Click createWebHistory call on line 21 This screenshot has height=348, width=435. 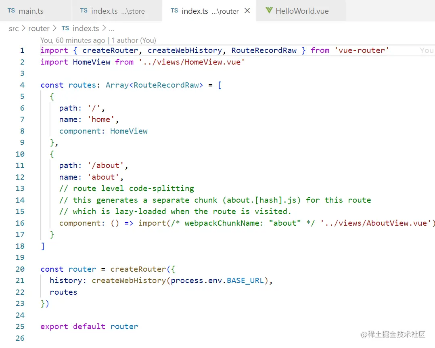[x=129, y=281]
